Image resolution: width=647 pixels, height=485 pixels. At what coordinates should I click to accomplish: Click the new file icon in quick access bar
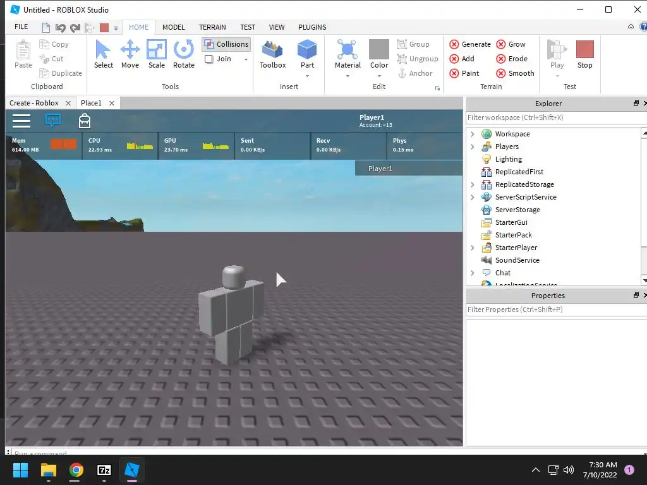point(45,28)
